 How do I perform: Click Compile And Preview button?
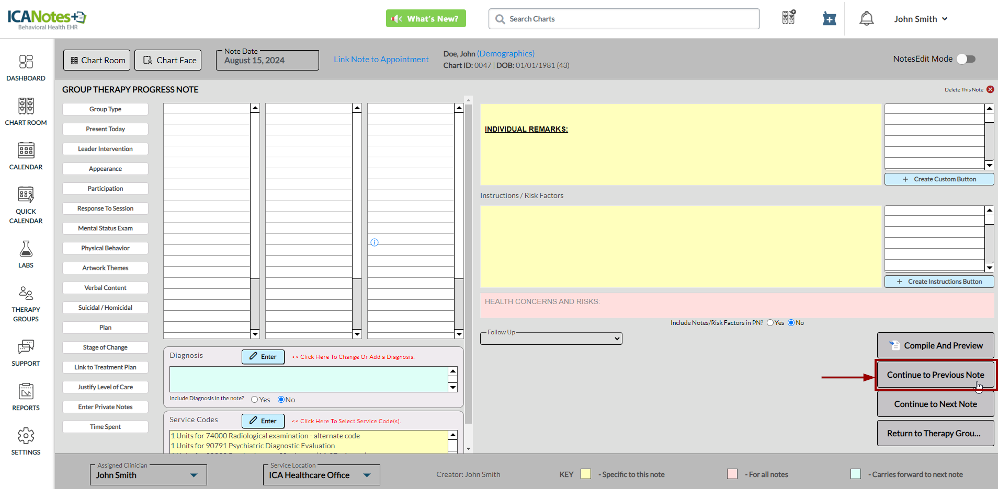click(x=935, y=345)
